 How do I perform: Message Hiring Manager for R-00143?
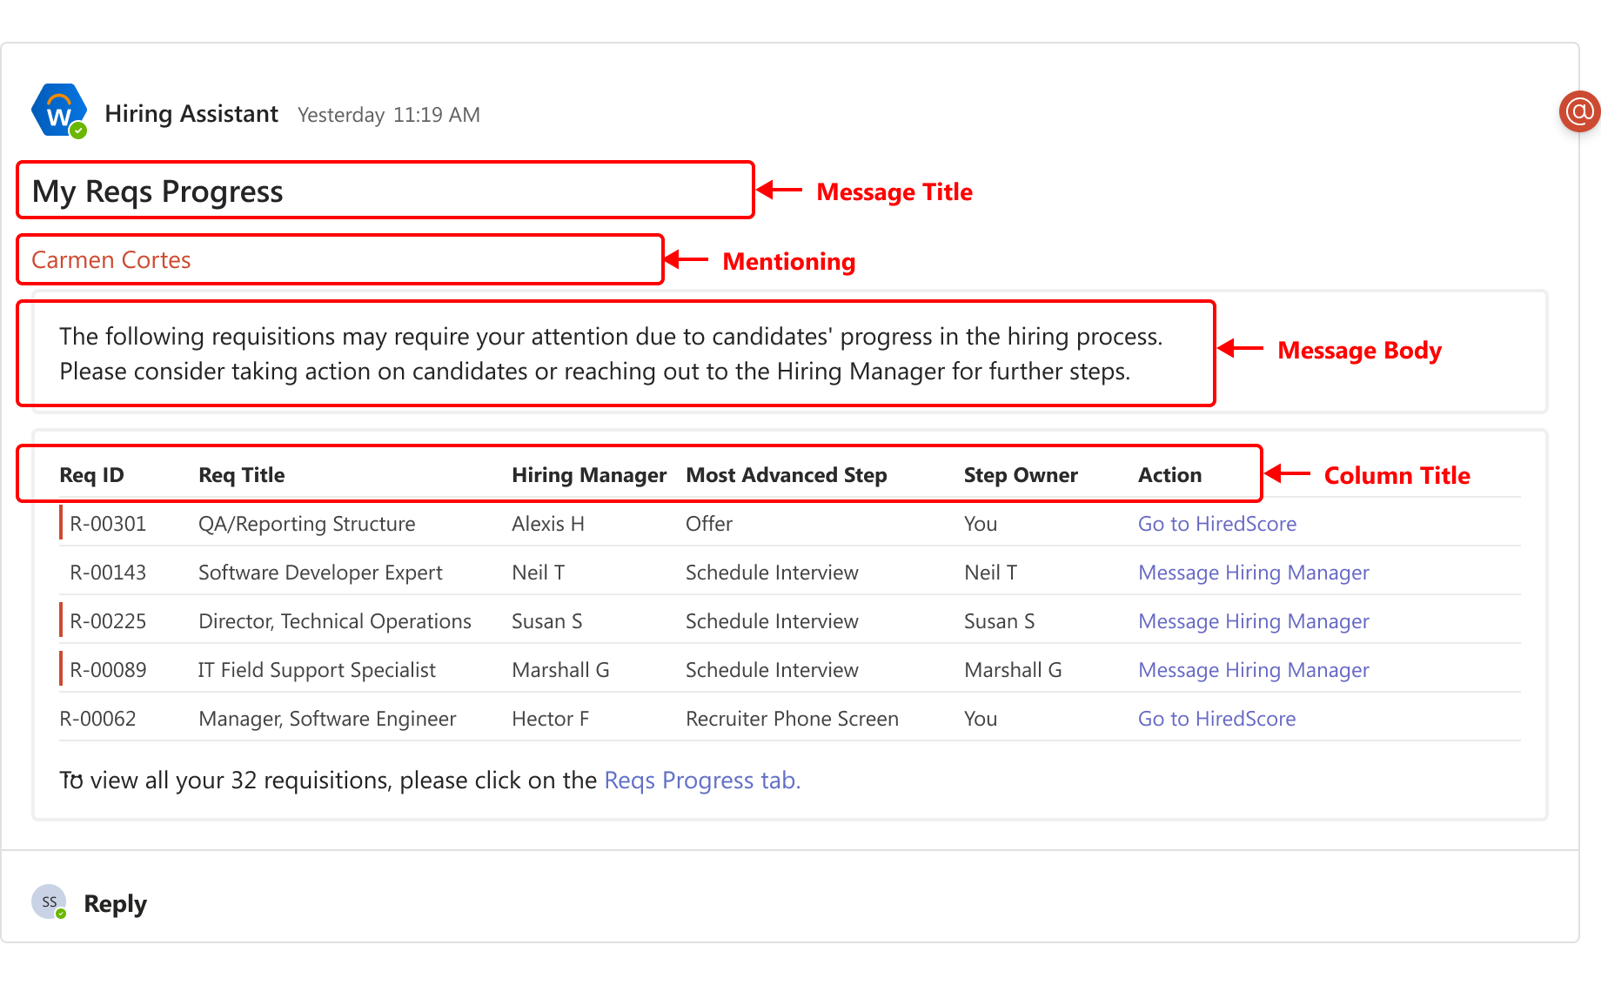coord(1254,573)
